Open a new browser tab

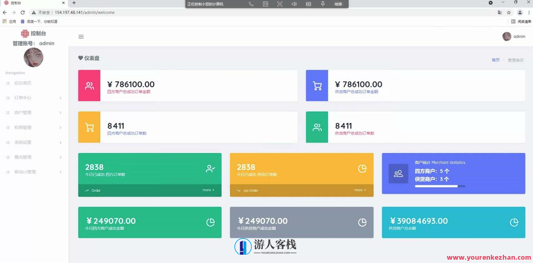click(x=74, y=3)
